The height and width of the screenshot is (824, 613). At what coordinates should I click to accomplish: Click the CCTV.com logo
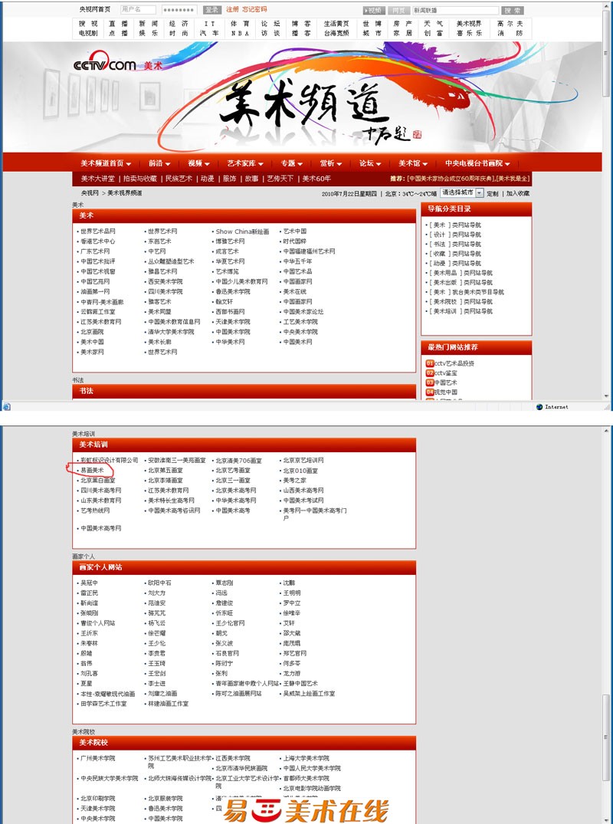104,61
